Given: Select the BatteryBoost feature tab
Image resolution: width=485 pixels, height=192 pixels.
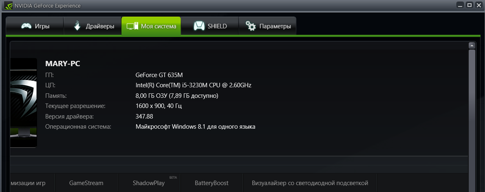Looking at the screenshot, I should pos(212,183).
